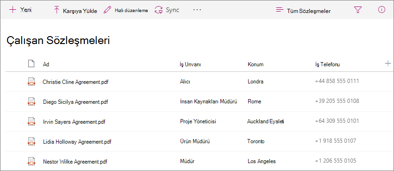Click Karşıya Yükle upload button
The width and height of the screenshot is (394, 171).
click(x=75, y=11)
